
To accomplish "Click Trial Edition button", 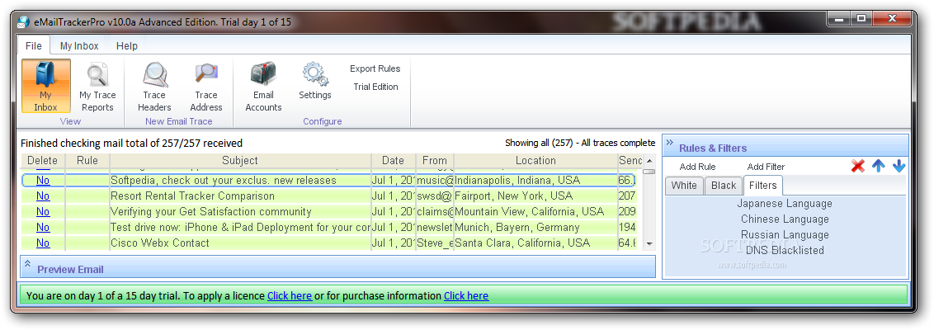I will coord(375,87).
